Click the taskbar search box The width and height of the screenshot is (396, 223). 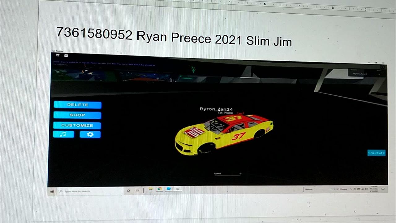click(x=90, y=191)
